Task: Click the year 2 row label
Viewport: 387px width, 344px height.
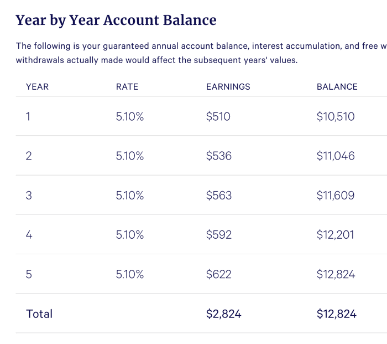Action: [x=29, y=156]
